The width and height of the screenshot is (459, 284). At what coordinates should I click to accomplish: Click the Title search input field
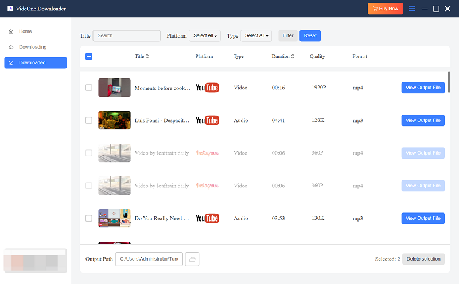tap(126, 35)
